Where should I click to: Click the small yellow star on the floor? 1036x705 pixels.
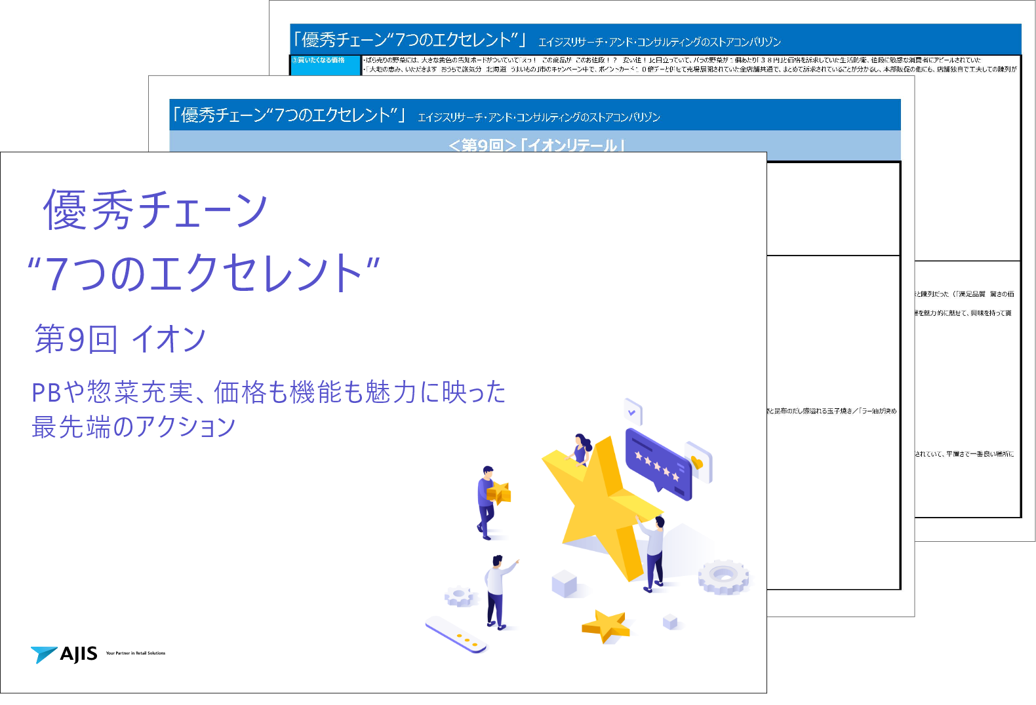606,626
